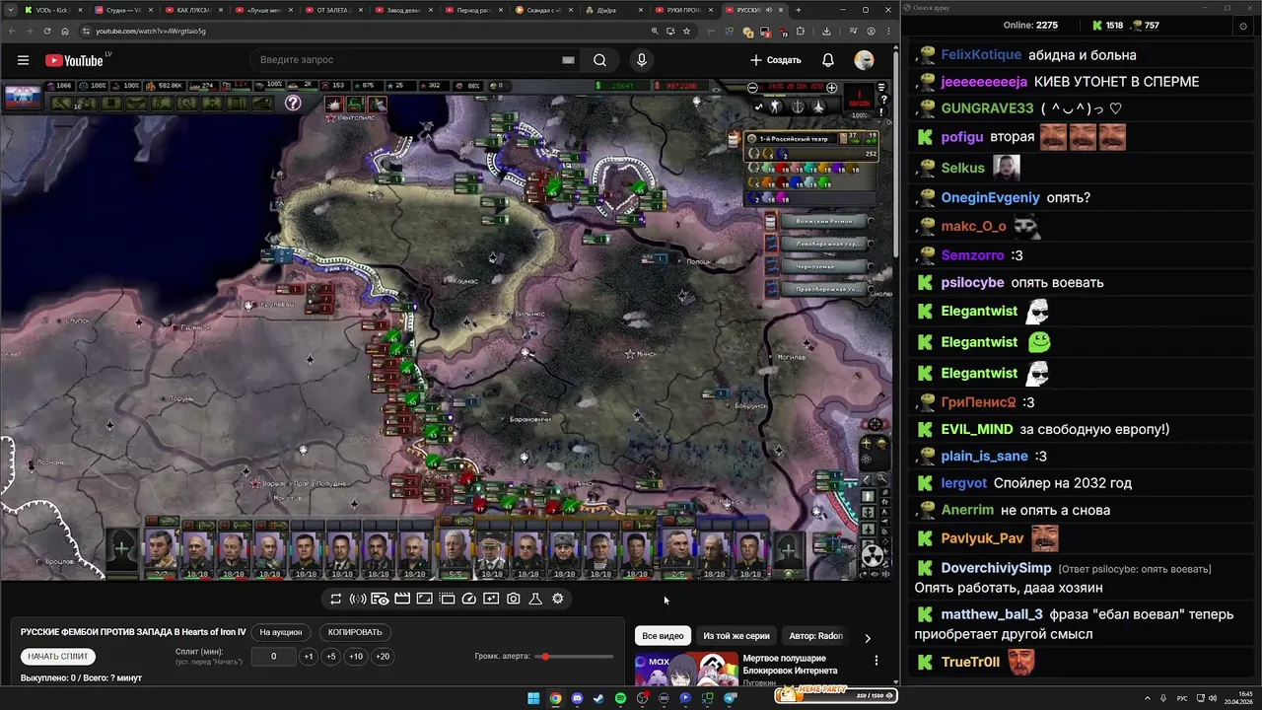
Task: Open a new browser tab
Action: click(x=798, y=10)
